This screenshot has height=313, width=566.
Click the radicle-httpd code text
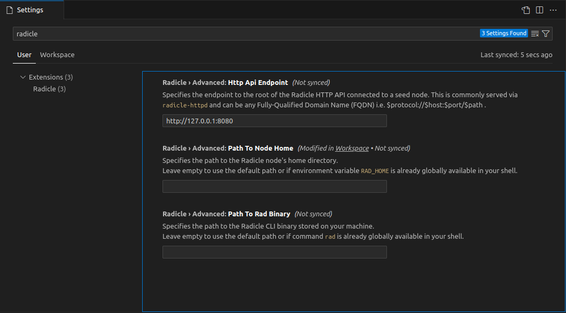pos(185,105)
